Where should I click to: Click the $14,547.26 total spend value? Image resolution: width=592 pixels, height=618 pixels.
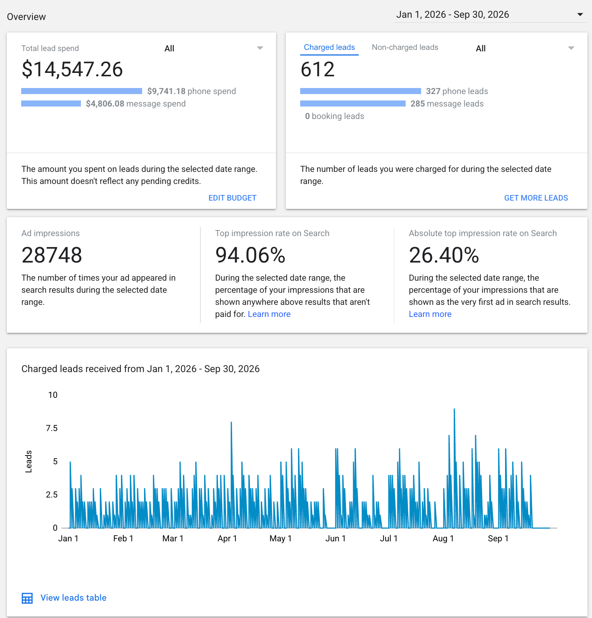(x=72, y=70)
